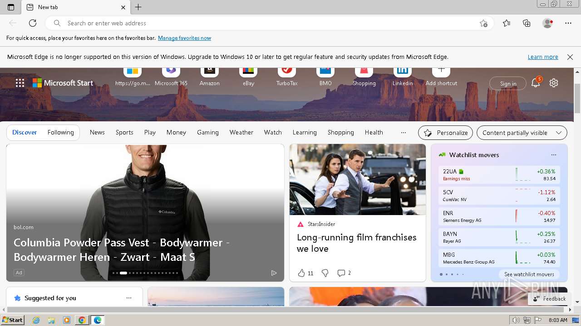This screenshot has width=581, height=326.
Task: Open the tab actions menu icon
Action: click(11, 7)
